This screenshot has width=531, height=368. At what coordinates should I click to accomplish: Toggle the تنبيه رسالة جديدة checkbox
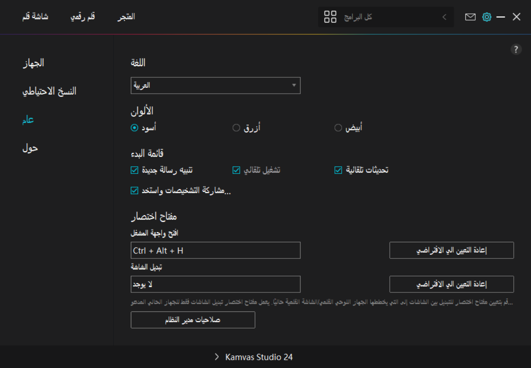pyautogui.click(x=134, y=170)
